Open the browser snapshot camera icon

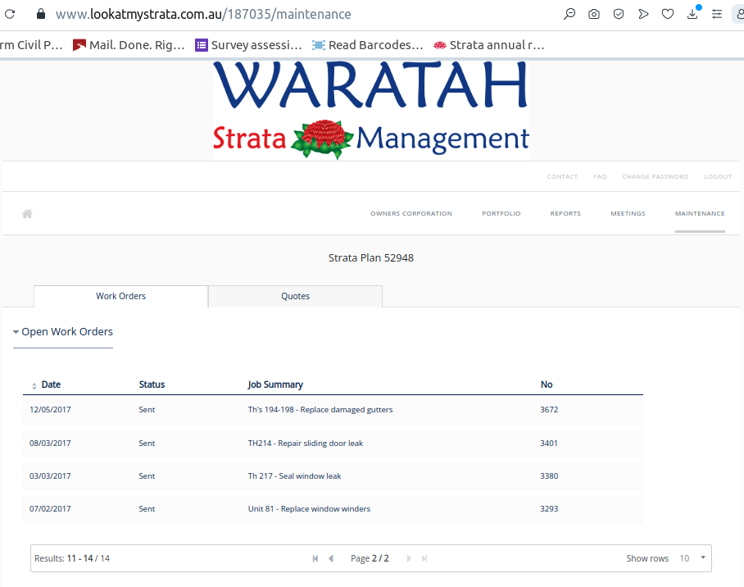point(594,14)
